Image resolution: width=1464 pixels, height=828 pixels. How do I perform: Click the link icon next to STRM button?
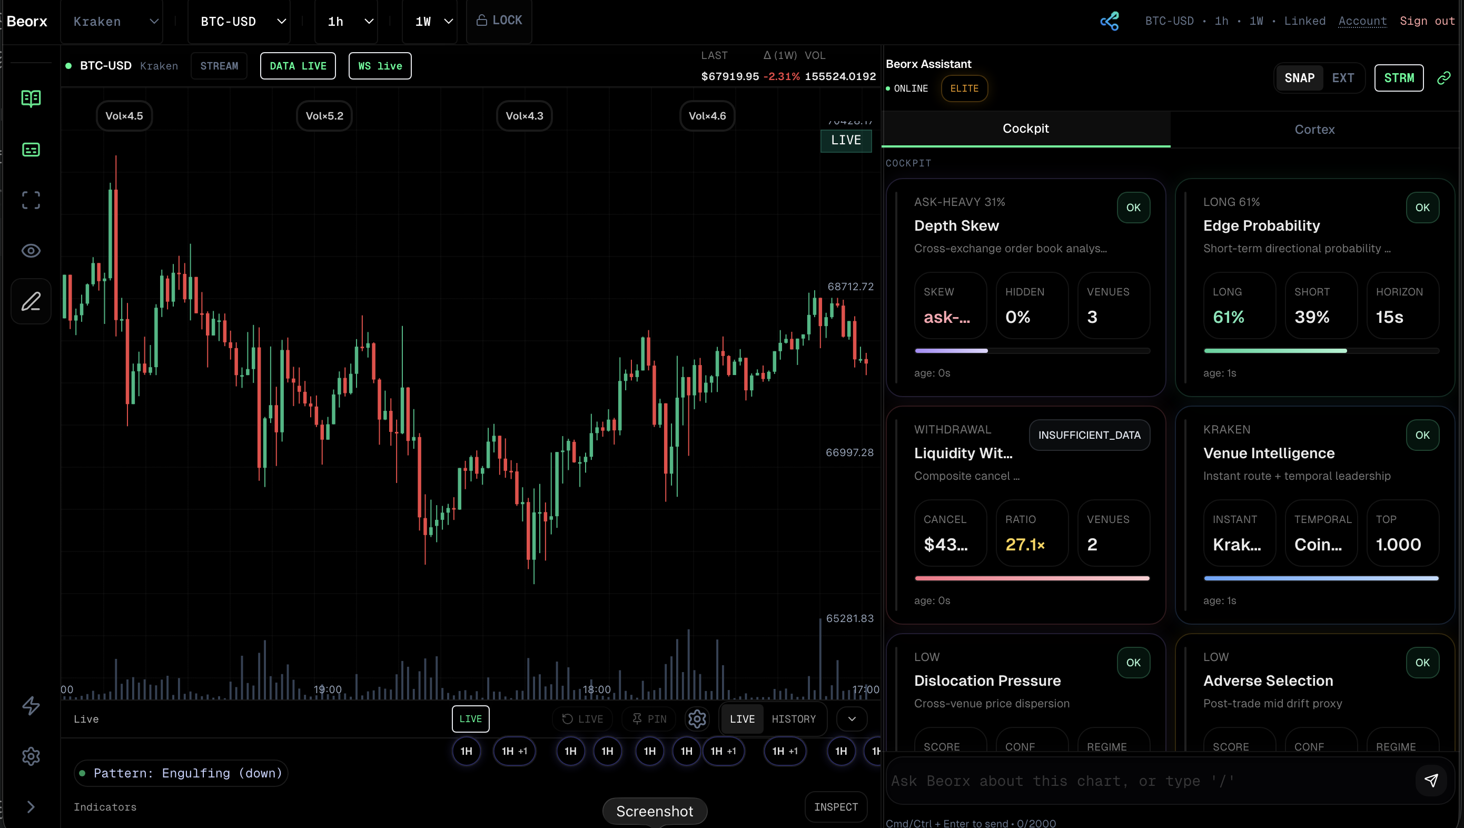(x=1443, y=77)
